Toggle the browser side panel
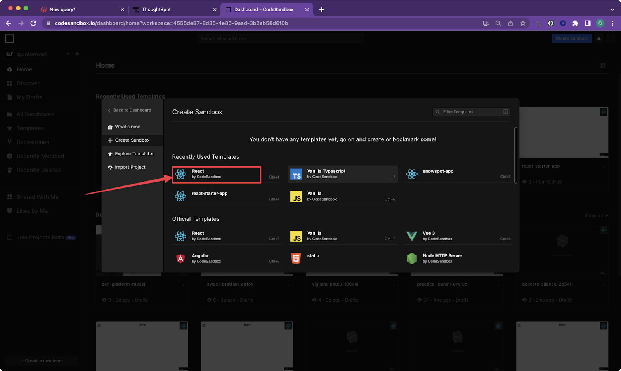This screenshot has width=621, height=371. (588, 23)
